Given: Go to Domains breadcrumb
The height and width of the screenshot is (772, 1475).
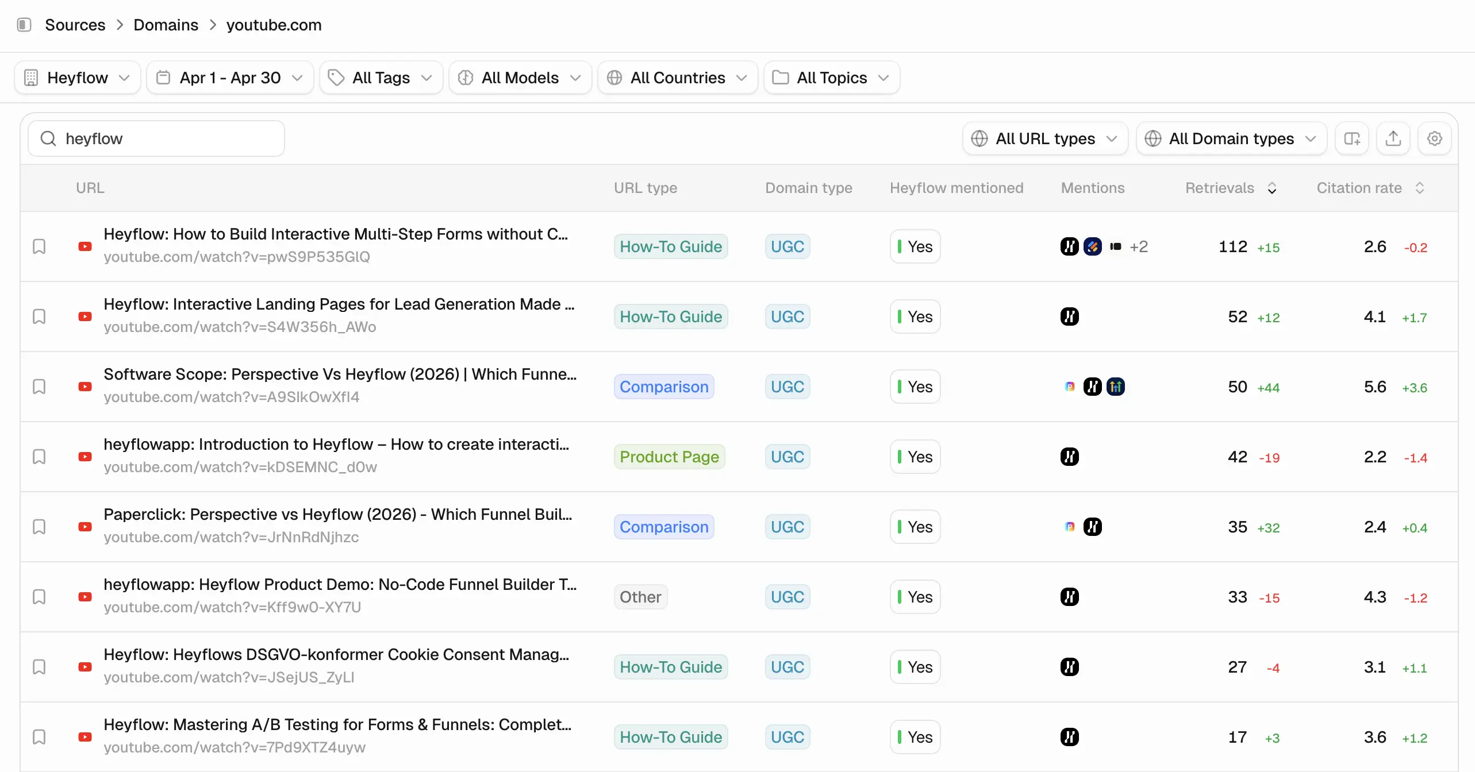Looking at the screenshot, I should [x=166, y=25].
